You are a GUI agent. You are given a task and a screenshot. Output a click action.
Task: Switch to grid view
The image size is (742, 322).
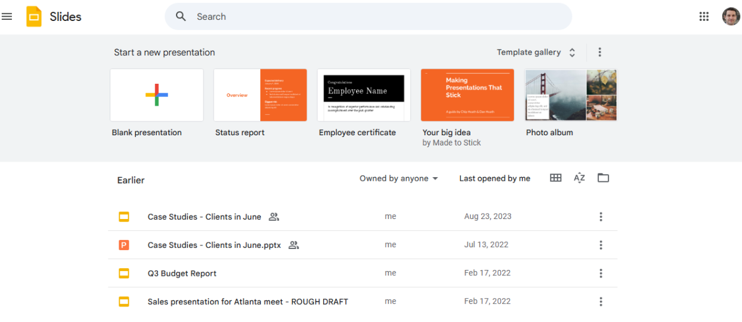(x=556, y=178)
